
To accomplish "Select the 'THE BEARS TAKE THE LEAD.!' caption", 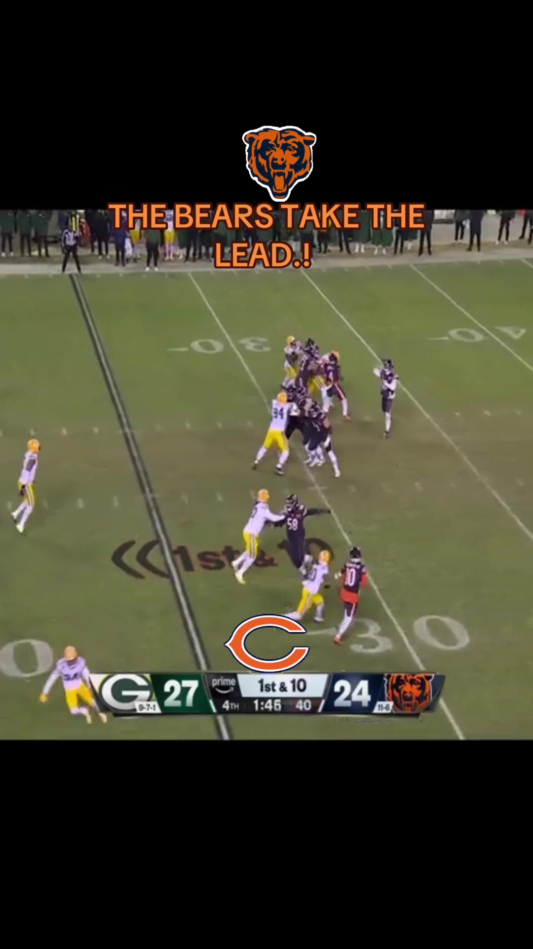I will pyautogui.click(x=266, y=235).
